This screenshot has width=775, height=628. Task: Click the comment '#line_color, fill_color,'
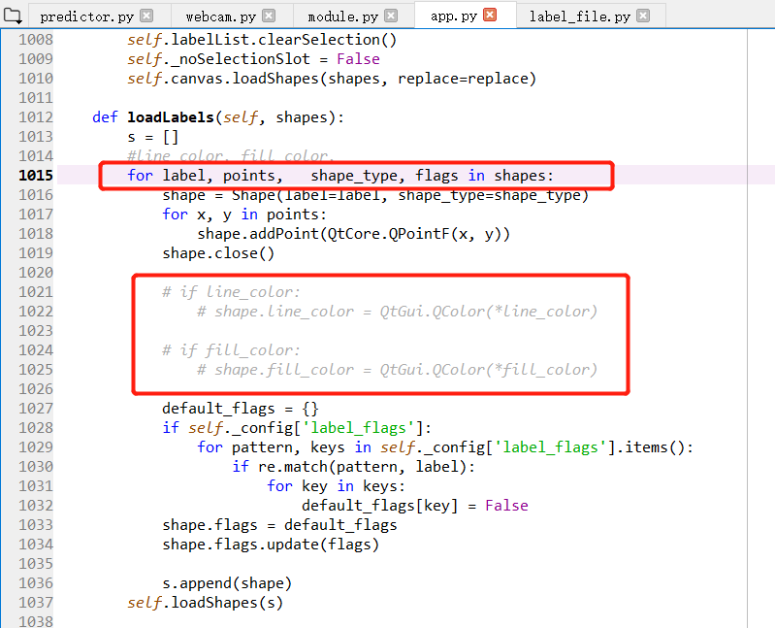[231, 156]
